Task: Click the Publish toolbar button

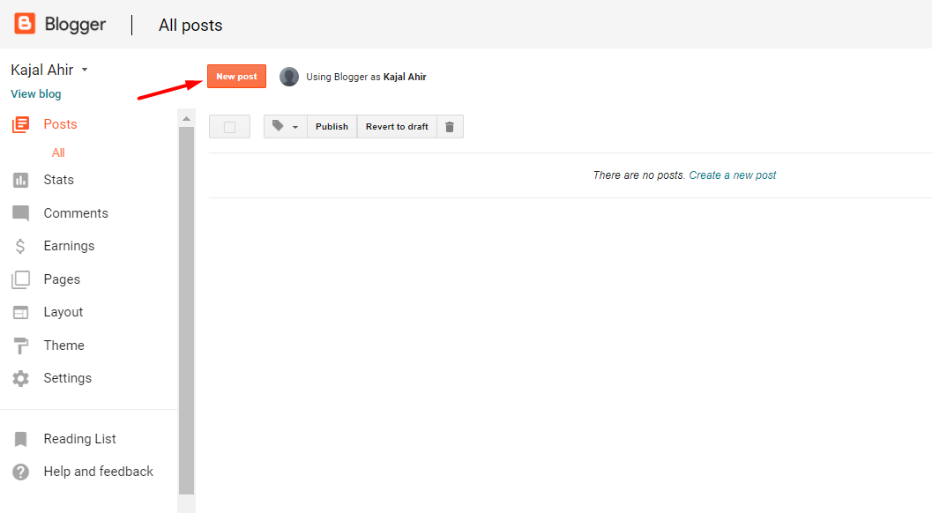Action: (332, 127)
